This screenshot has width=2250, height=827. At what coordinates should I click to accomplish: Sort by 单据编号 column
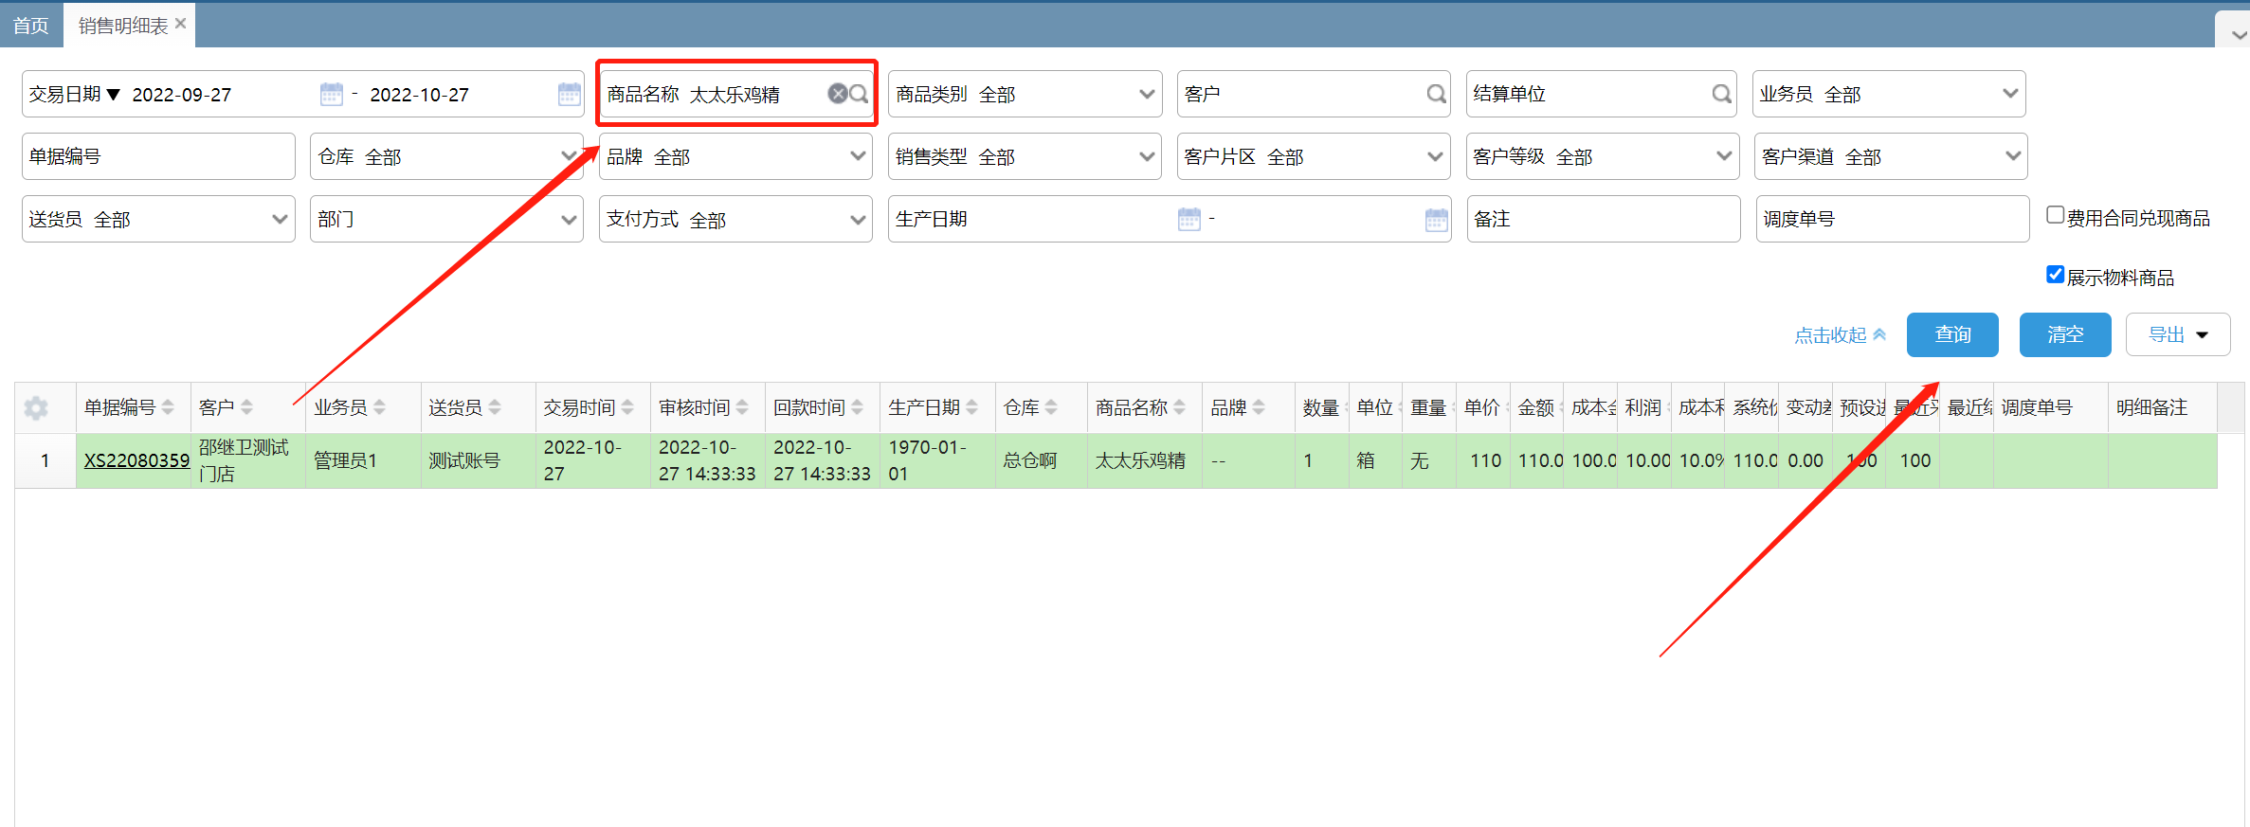168,407
